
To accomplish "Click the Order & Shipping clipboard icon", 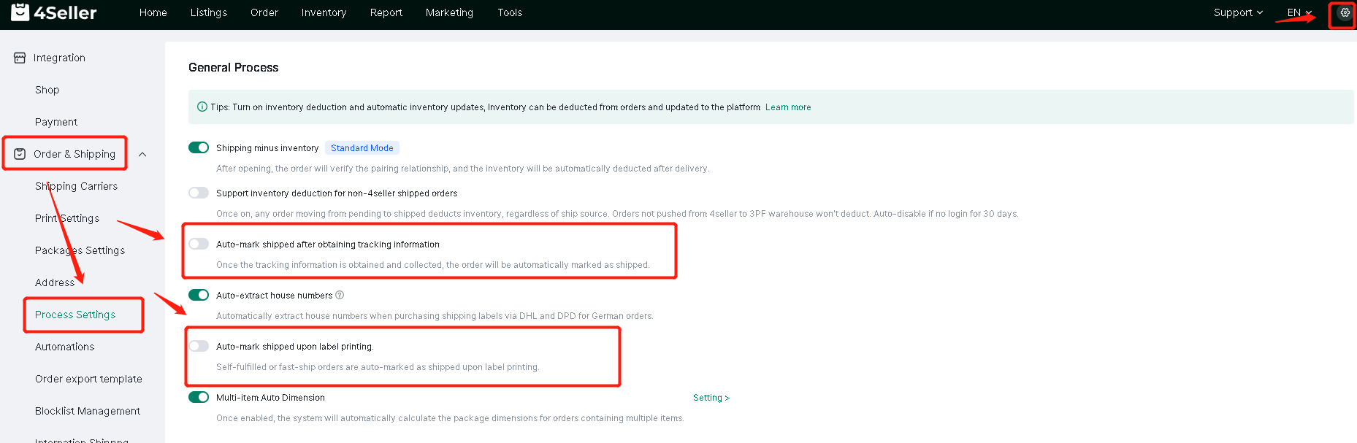I will (20, 154).
